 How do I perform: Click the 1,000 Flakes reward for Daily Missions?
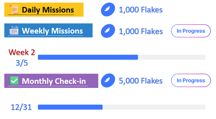[141, 10]
